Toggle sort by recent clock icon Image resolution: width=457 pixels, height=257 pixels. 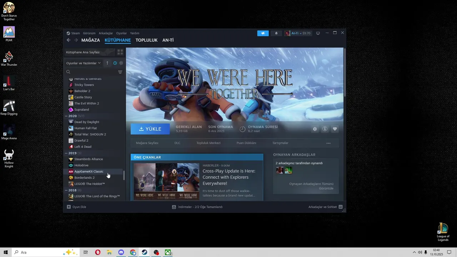[115, 63]
